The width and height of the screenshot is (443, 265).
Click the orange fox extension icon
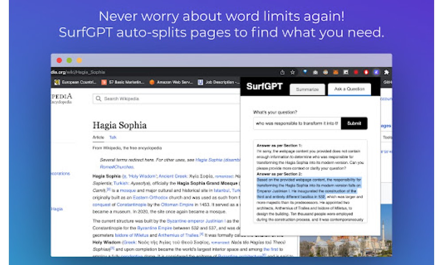coord(336,72)
